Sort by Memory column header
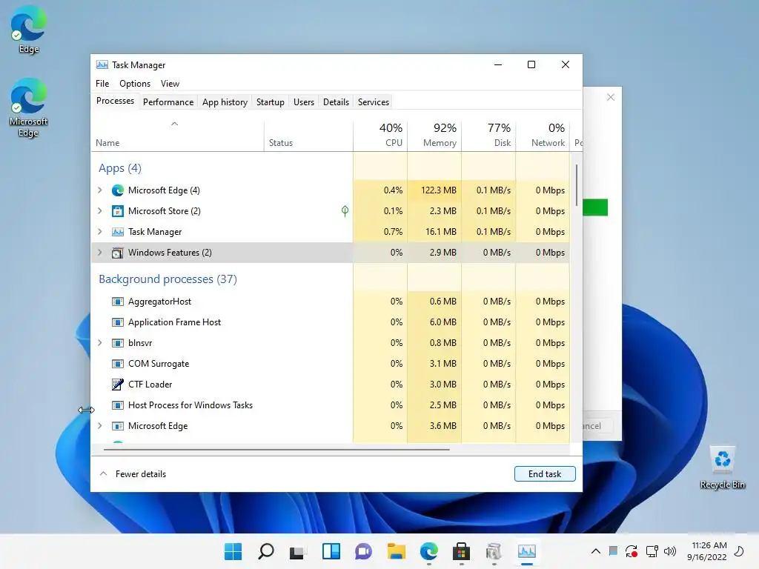Image resolution: width=759 pixels, height=569 pixels. click(434, 135)
